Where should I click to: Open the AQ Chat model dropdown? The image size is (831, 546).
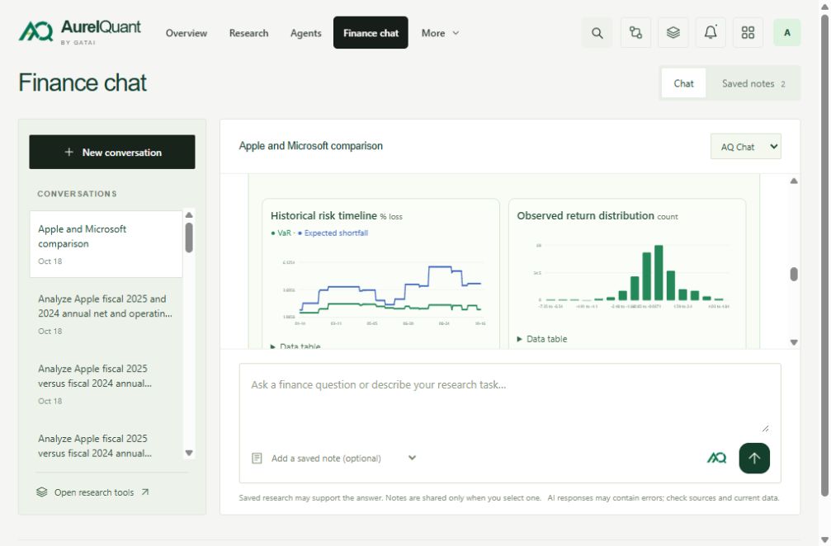pos(746,147)
